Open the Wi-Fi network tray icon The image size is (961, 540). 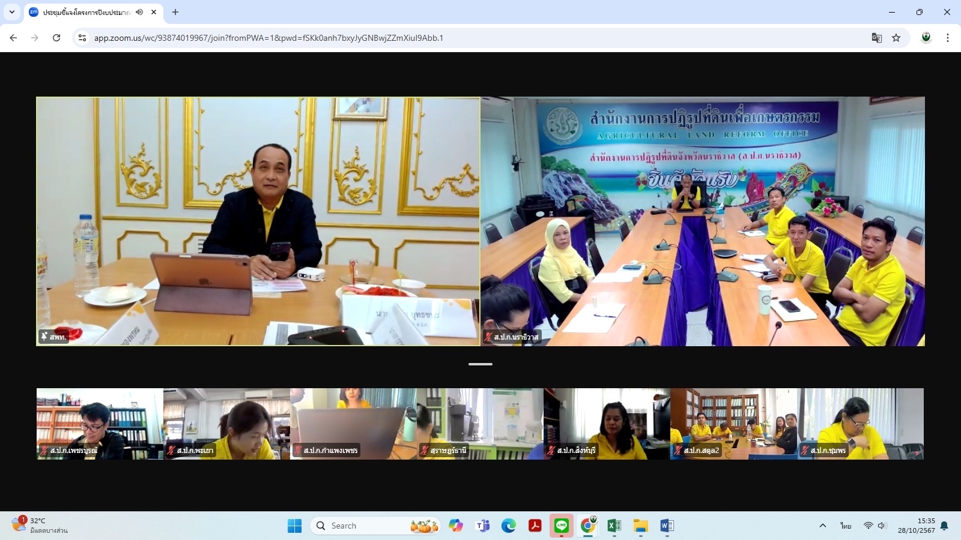click(868, 526)
